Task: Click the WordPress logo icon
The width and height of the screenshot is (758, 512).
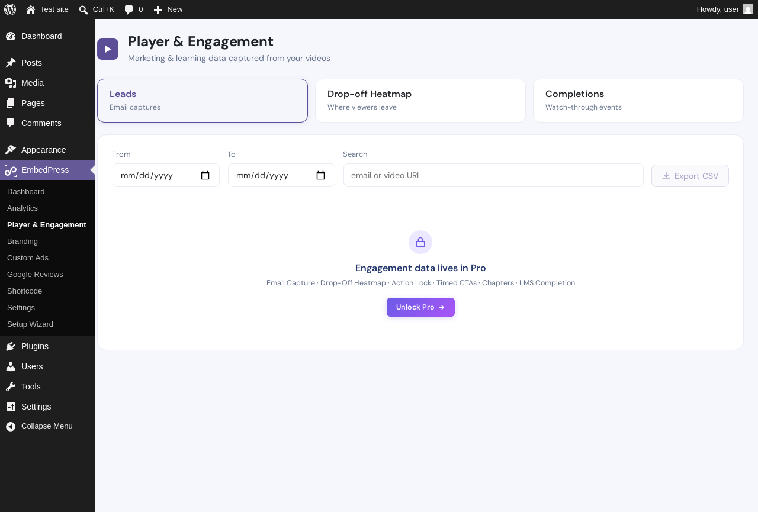Action: pyautogui.click(x=10, y=9)
